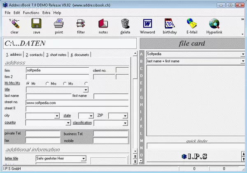The height and width of the screenshot is (173, 247).
Task: Click the file card header button
Action: pos(192,43)
